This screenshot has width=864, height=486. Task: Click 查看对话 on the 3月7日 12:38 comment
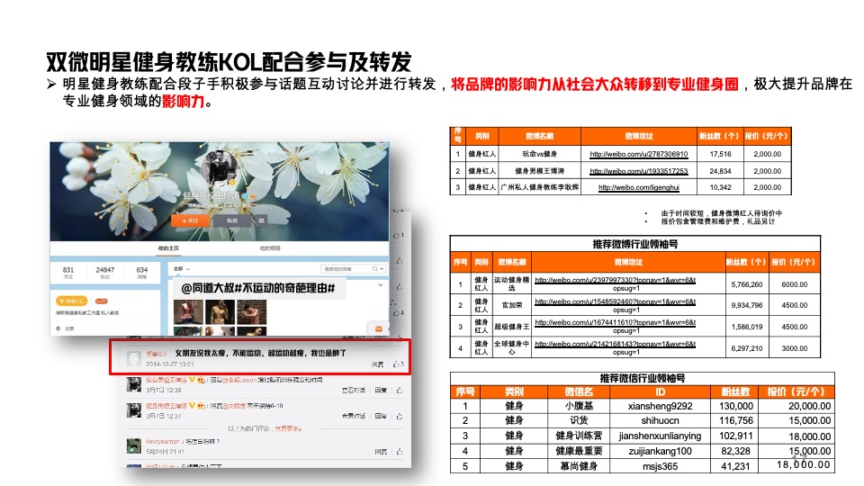coord(353,390)
